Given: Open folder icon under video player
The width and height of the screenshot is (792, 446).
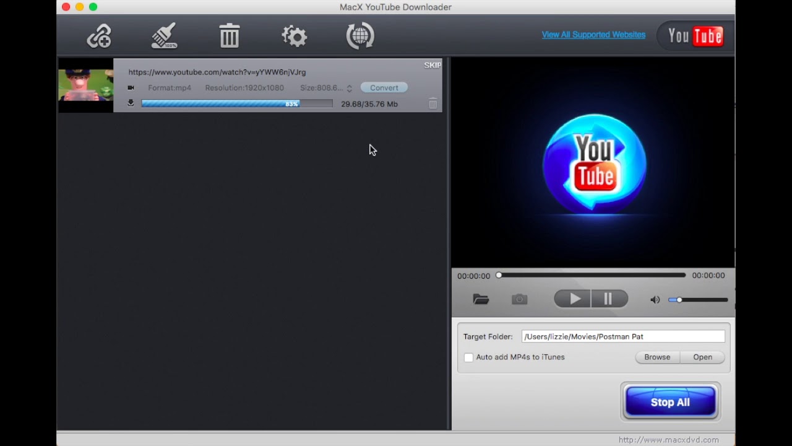Looking at the screenshot, I should [481, 299].
